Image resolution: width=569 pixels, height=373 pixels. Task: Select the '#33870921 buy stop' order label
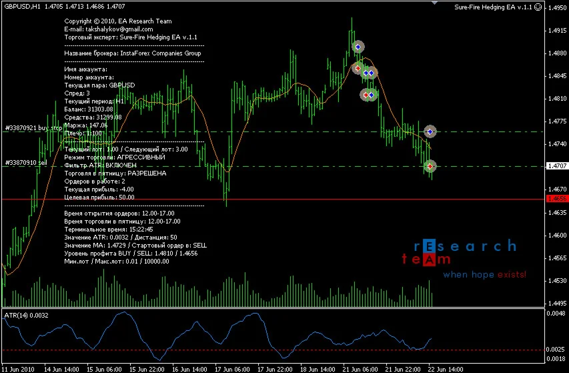pos(34,128)
